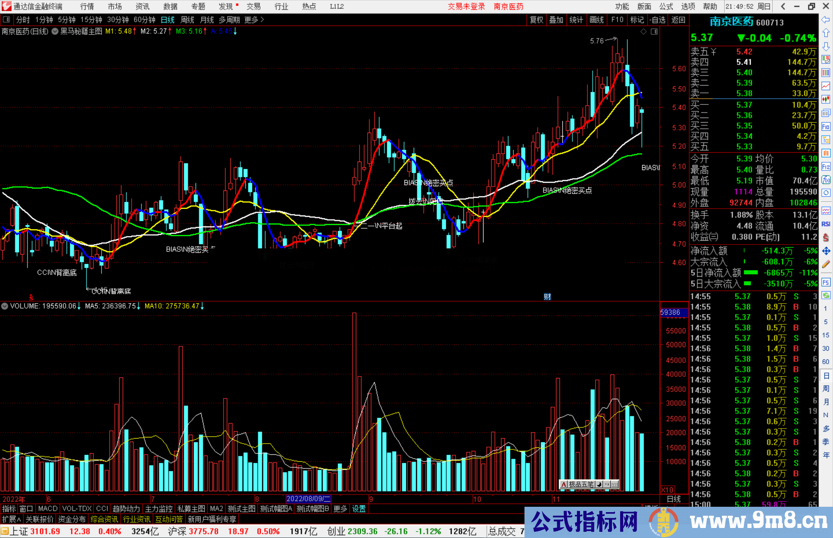Select the pencil drawing tool icon

click(x=826, y=264)
